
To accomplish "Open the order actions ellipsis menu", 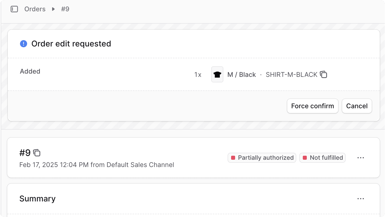I will coord(361,157).
